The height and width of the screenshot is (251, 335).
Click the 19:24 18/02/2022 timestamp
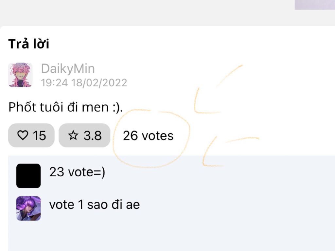(84, 82)
